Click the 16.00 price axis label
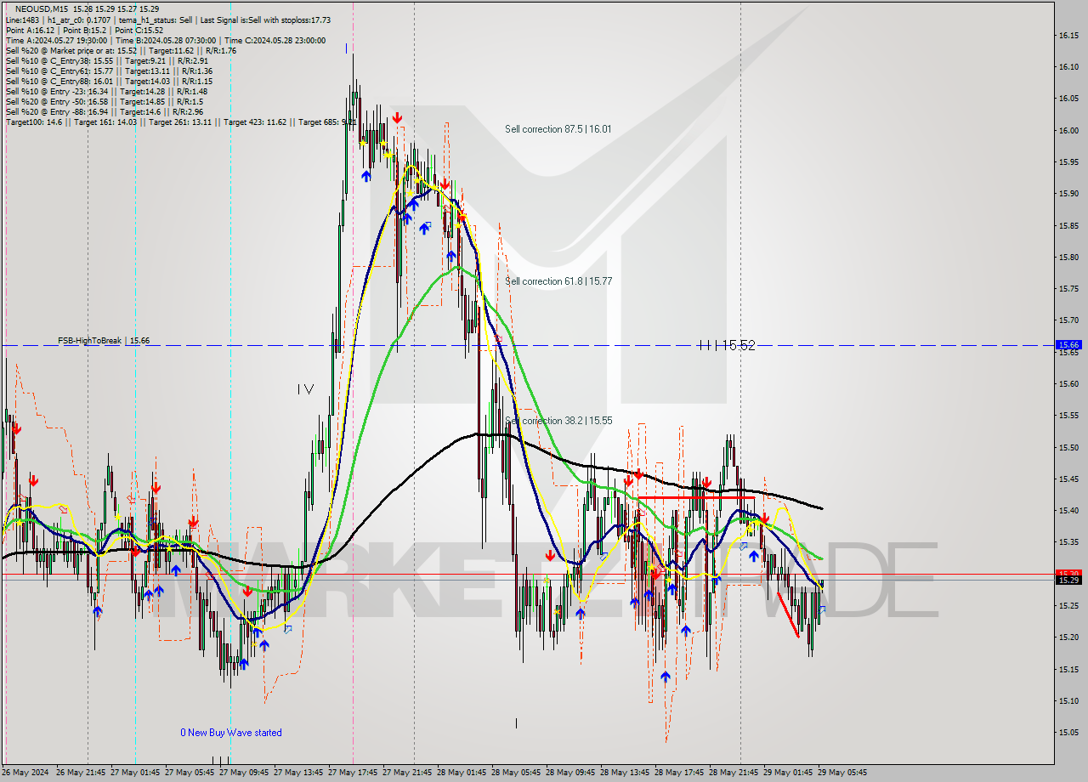This screenshot has width=1088, height=782. (1068, 130)
